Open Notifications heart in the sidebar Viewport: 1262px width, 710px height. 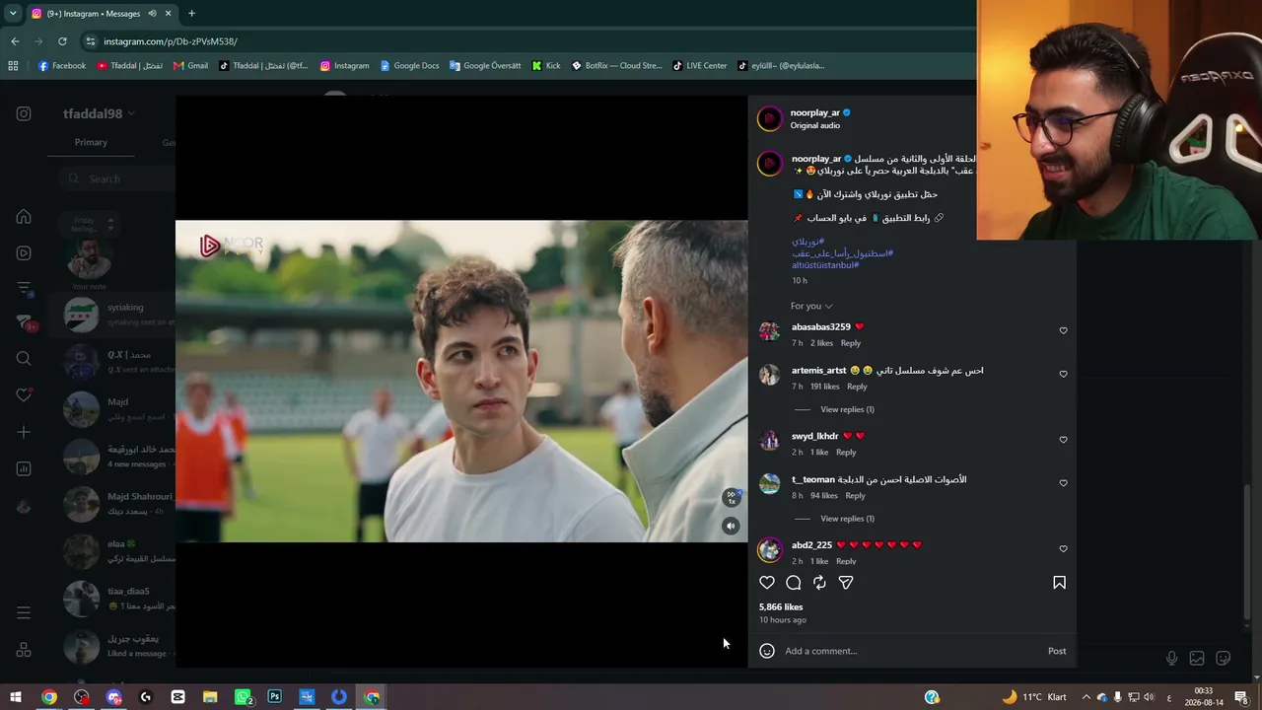coord(24,395)
